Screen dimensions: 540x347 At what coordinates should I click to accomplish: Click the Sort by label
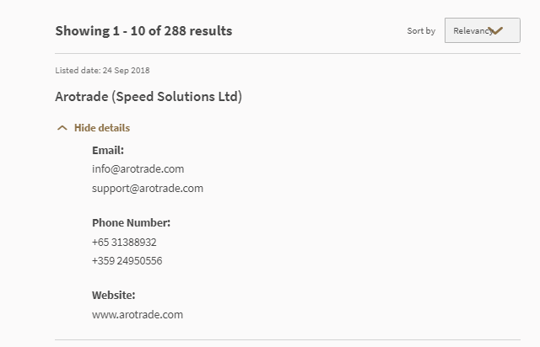421,31
